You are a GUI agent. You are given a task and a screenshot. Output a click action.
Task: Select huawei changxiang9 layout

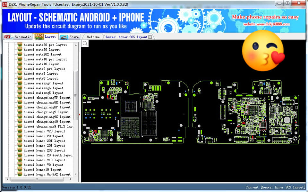[46, 112]
